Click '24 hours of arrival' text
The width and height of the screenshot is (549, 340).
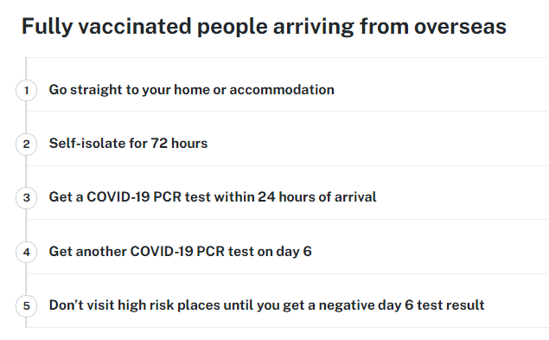click(317, 197)
